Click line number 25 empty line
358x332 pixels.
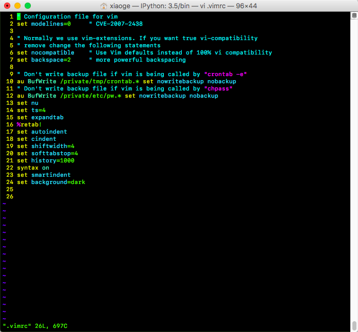click(x=10, y=190)
